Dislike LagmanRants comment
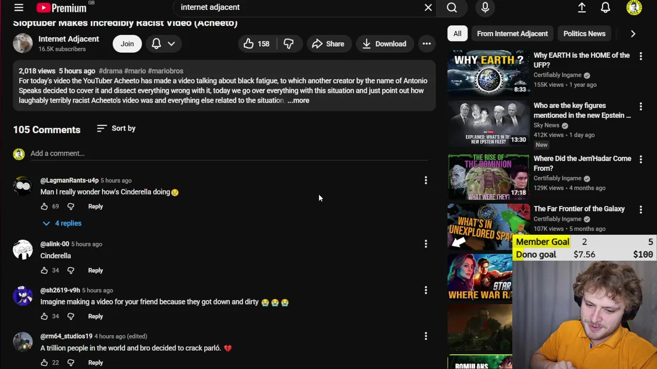The image size is (657, 369). pos(71,207)
